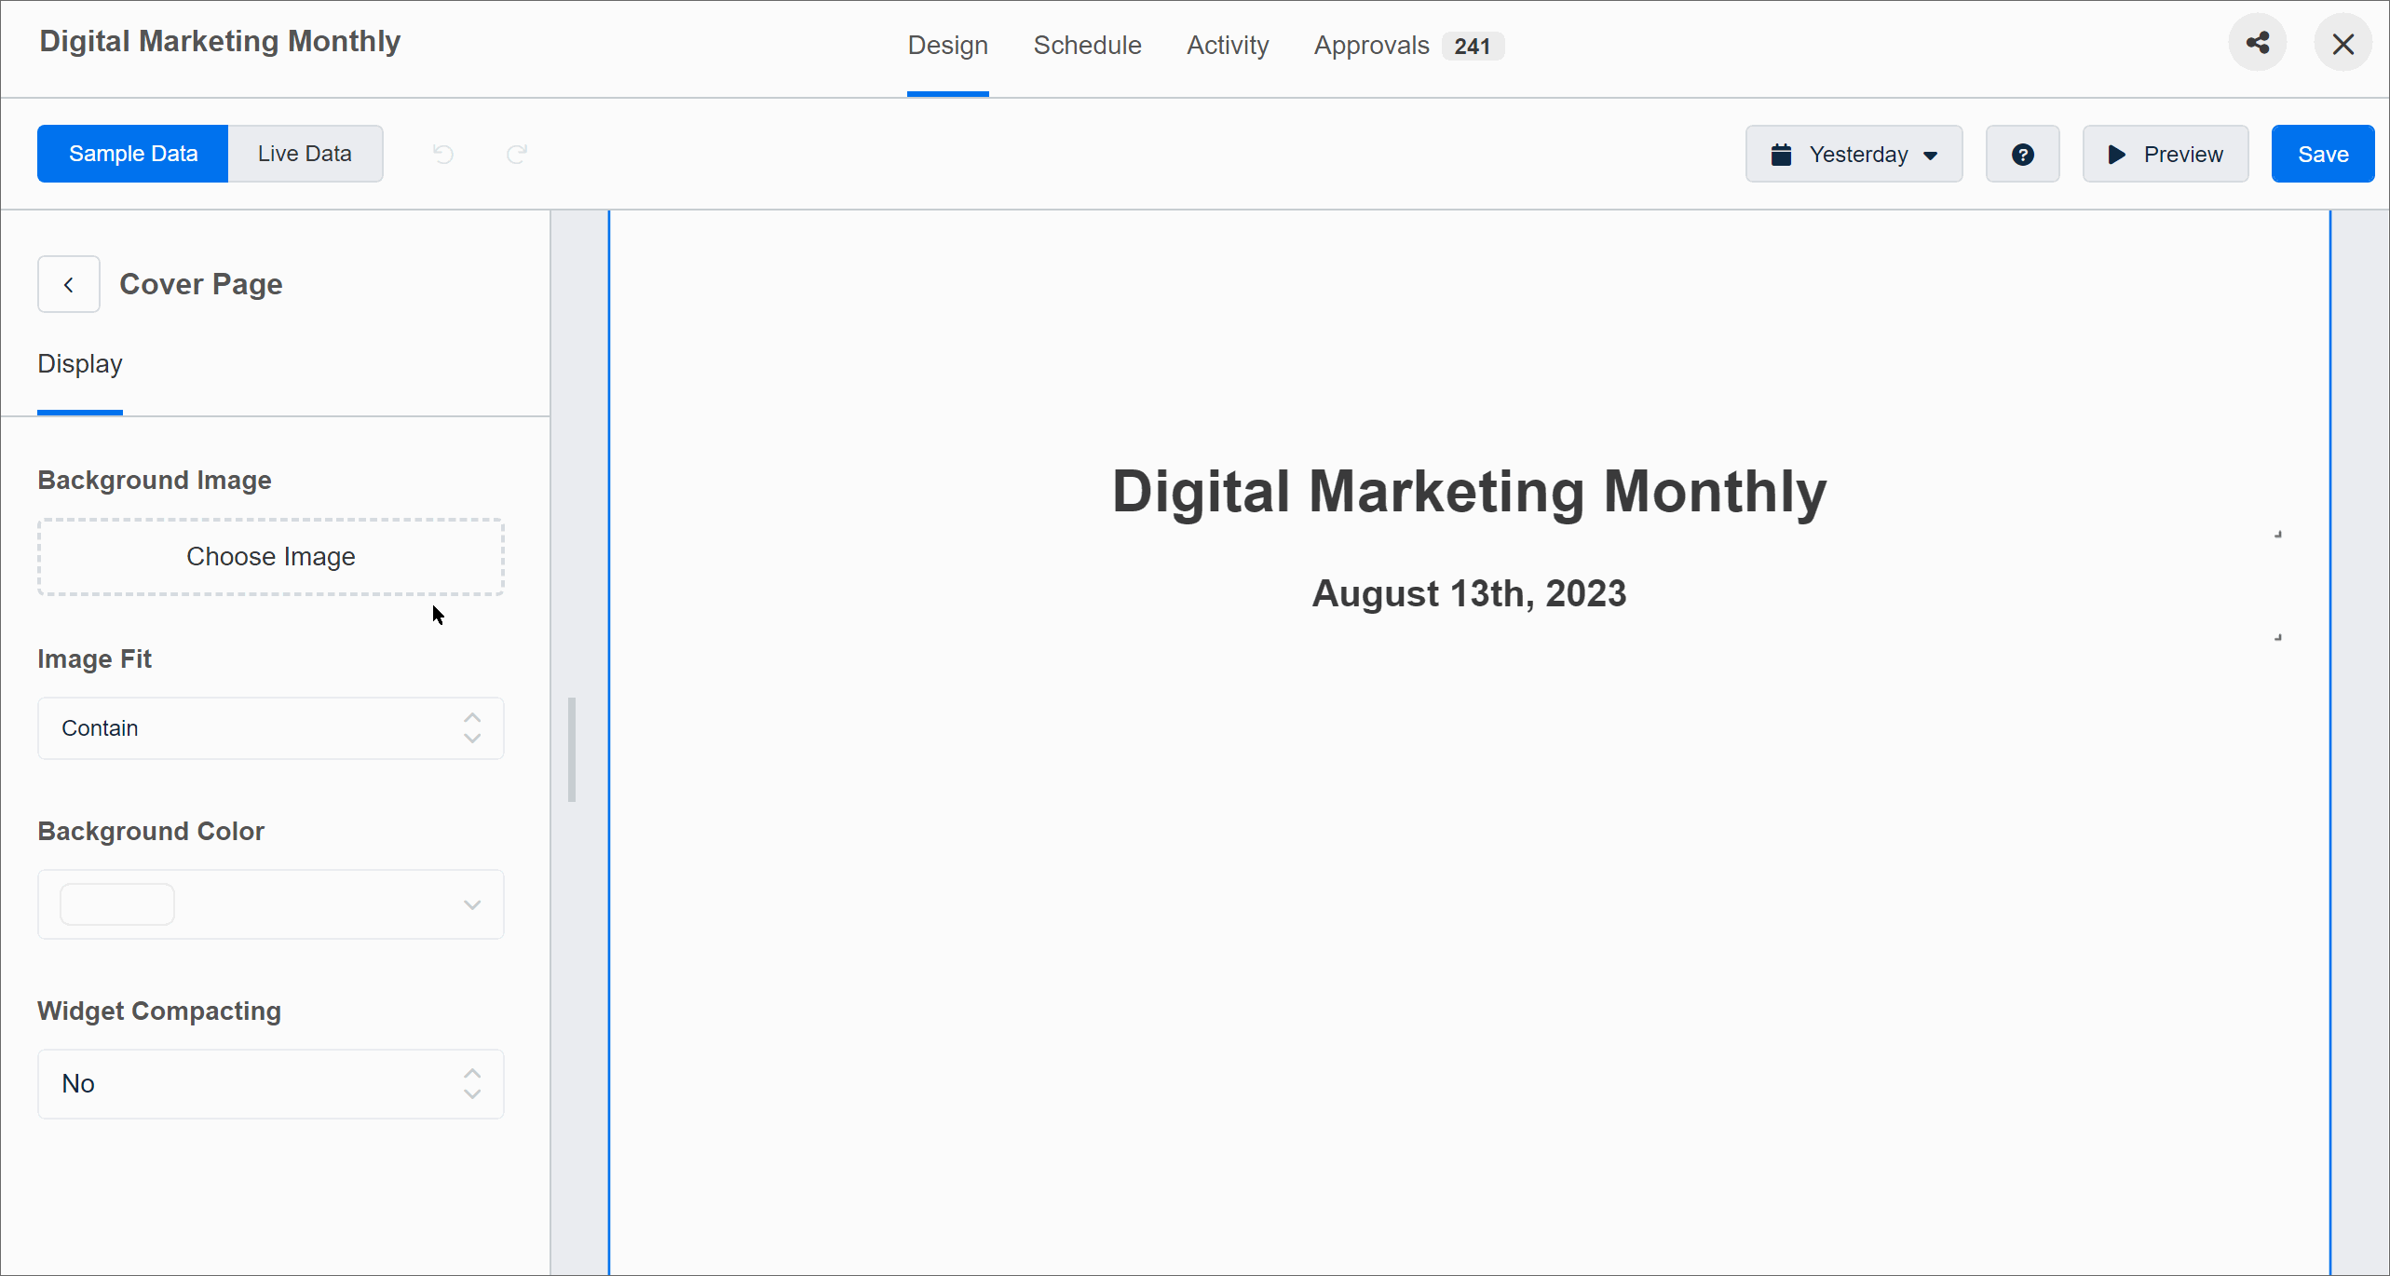
Task: Click the white Background Color swatch
Action: 117,904
